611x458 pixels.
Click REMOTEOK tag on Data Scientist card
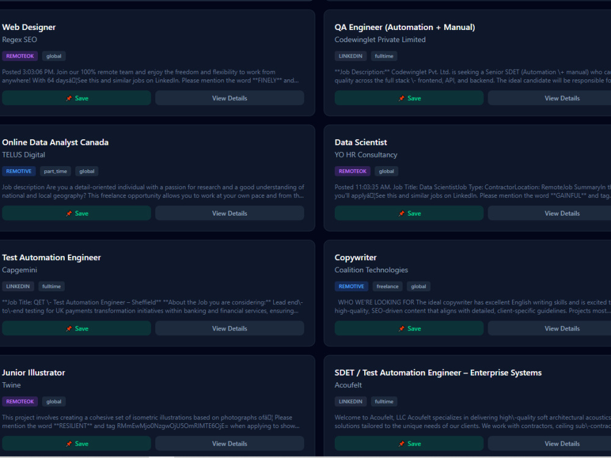(353, 172)
